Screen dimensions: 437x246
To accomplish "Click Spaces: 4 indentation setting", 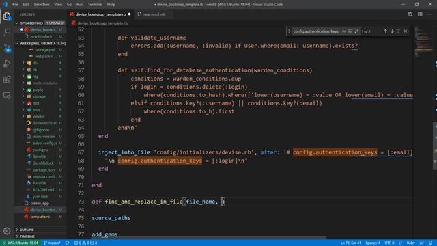I will coord(373,243).
